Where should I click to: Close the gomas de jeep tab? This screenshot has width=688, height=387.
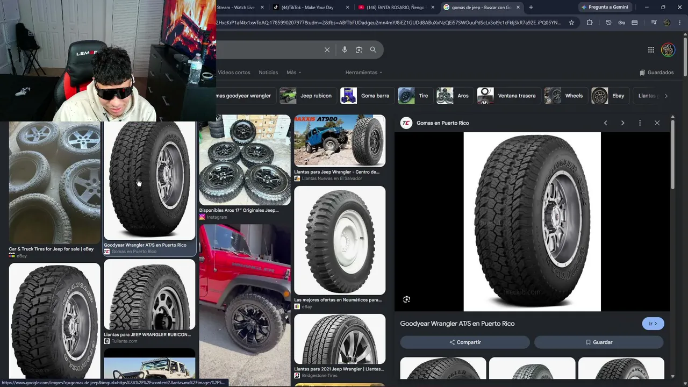[518, 8]
